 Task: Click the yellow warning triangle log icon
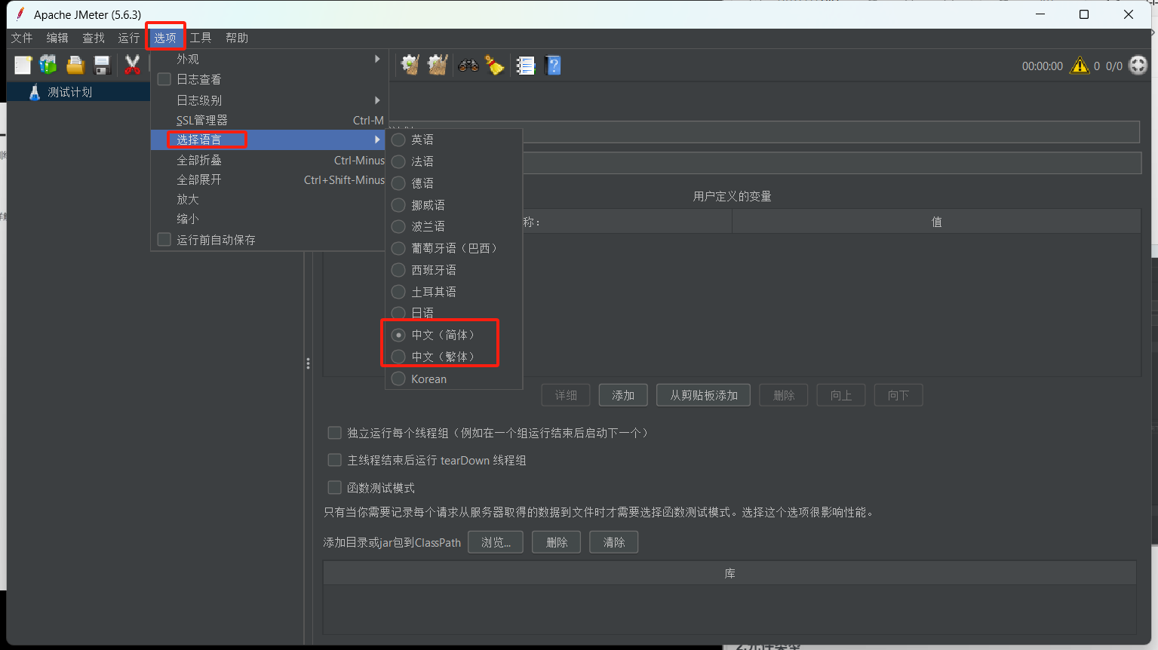coord(1080,66)
